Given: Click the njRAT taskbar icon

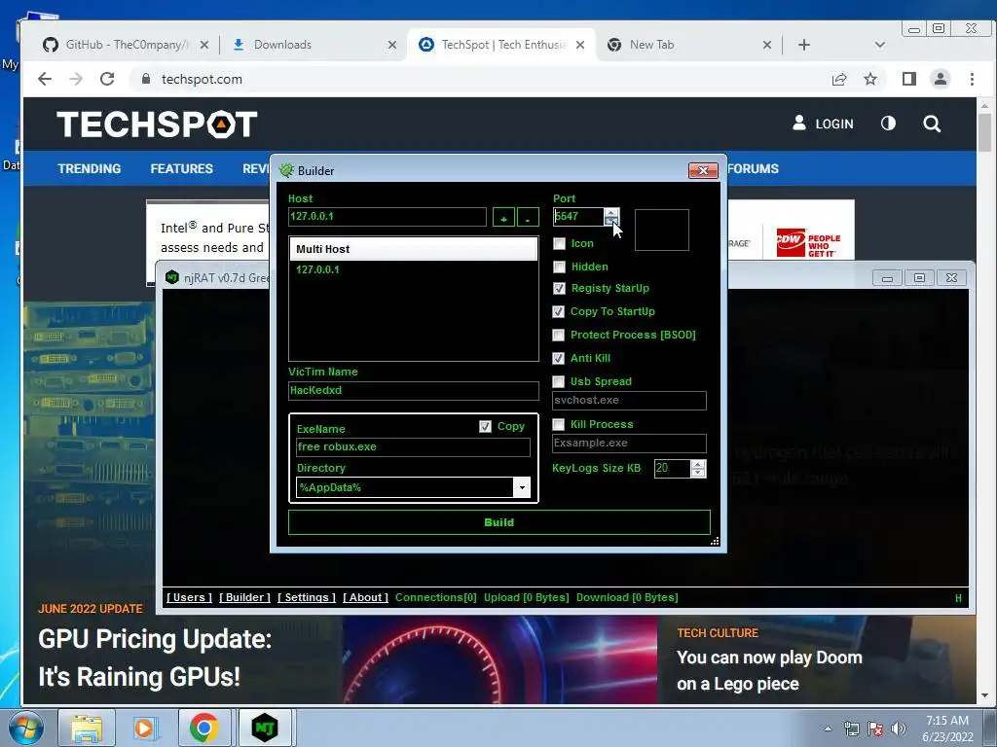Looking at the screenshot, I should pos(265,728).
